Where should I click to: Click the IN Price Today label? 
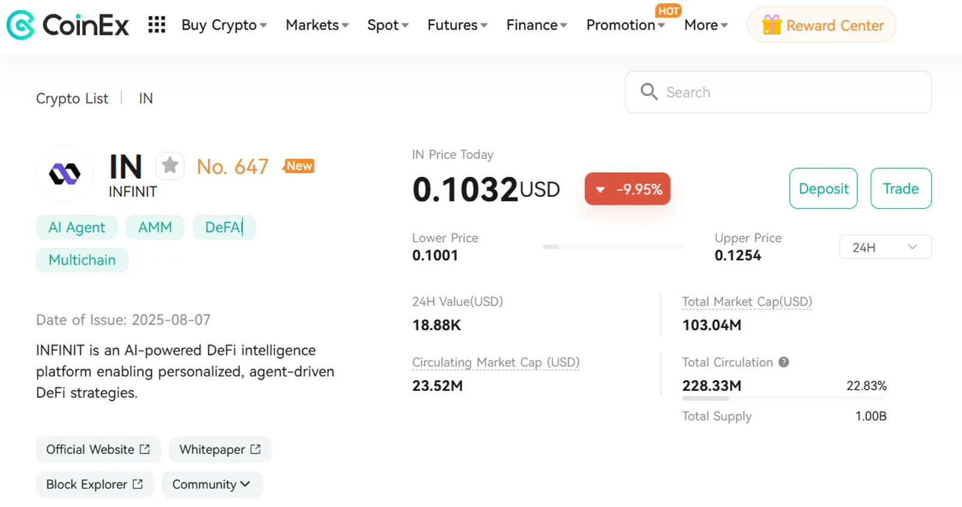coord(453,155)
